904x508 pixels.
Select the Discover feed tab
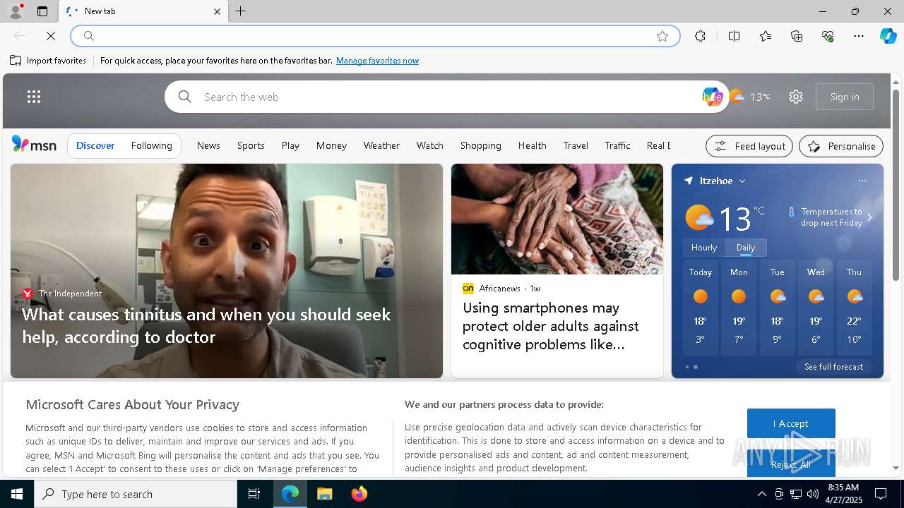[x=95, y=145]
